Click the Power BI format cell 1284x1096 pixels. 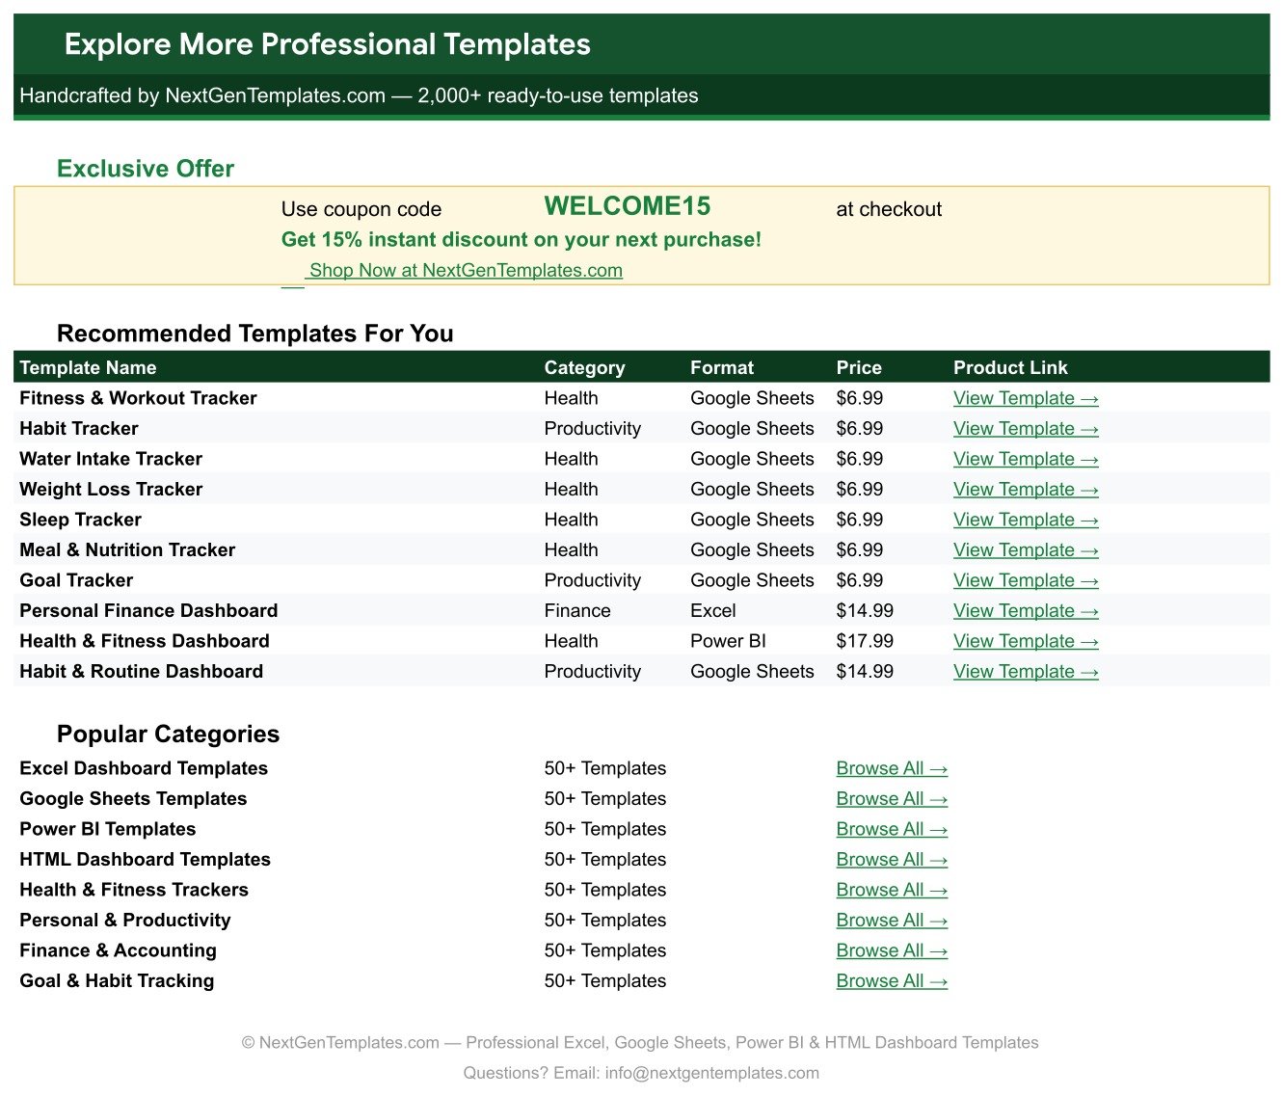tap(728, 641)
